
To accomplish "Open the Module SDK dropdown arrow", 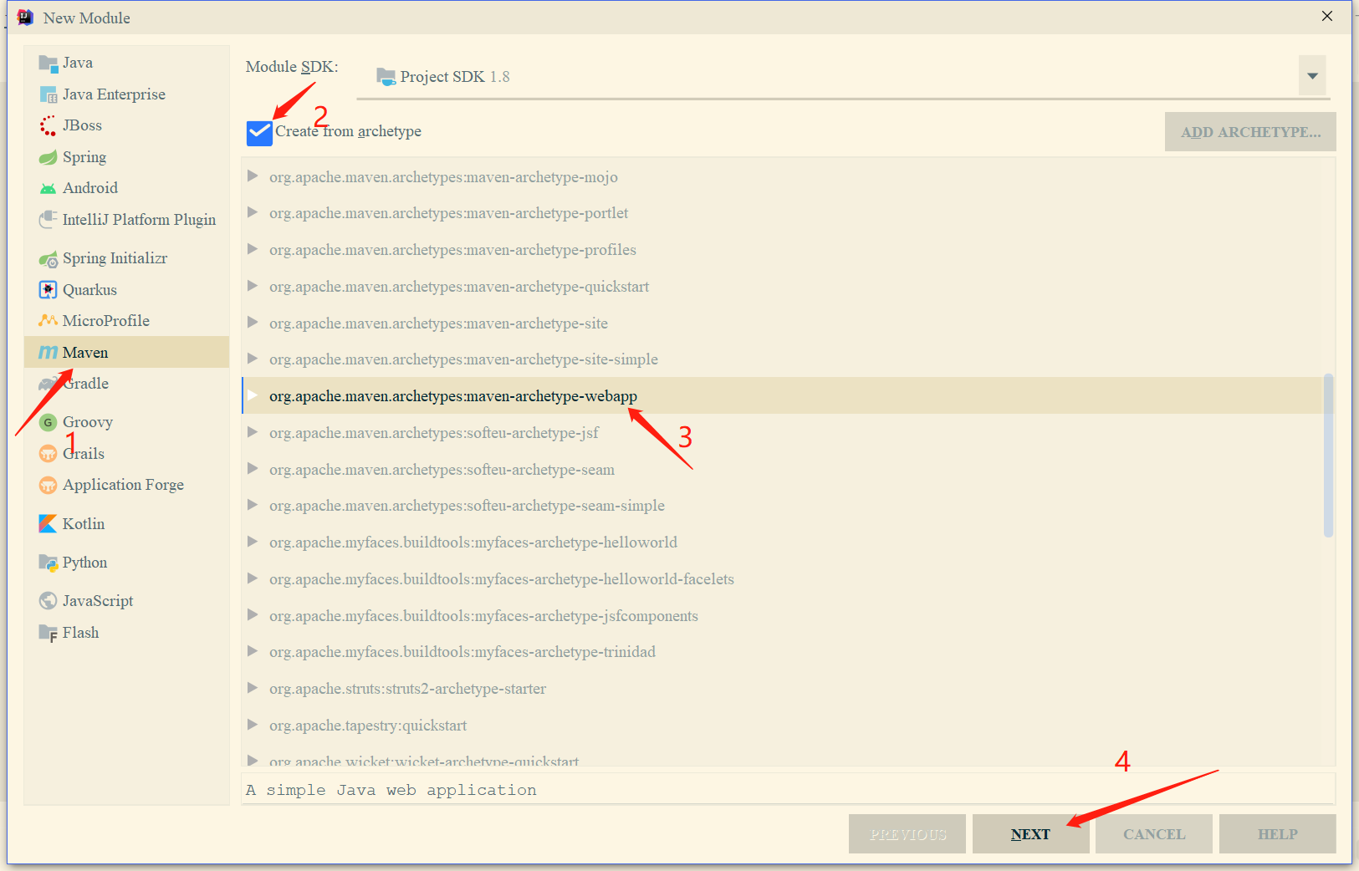I will pyautogui.click(x=1312, y=76).
